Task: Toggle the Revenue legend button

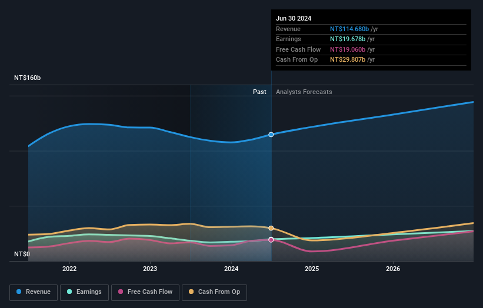Action: 34,292
